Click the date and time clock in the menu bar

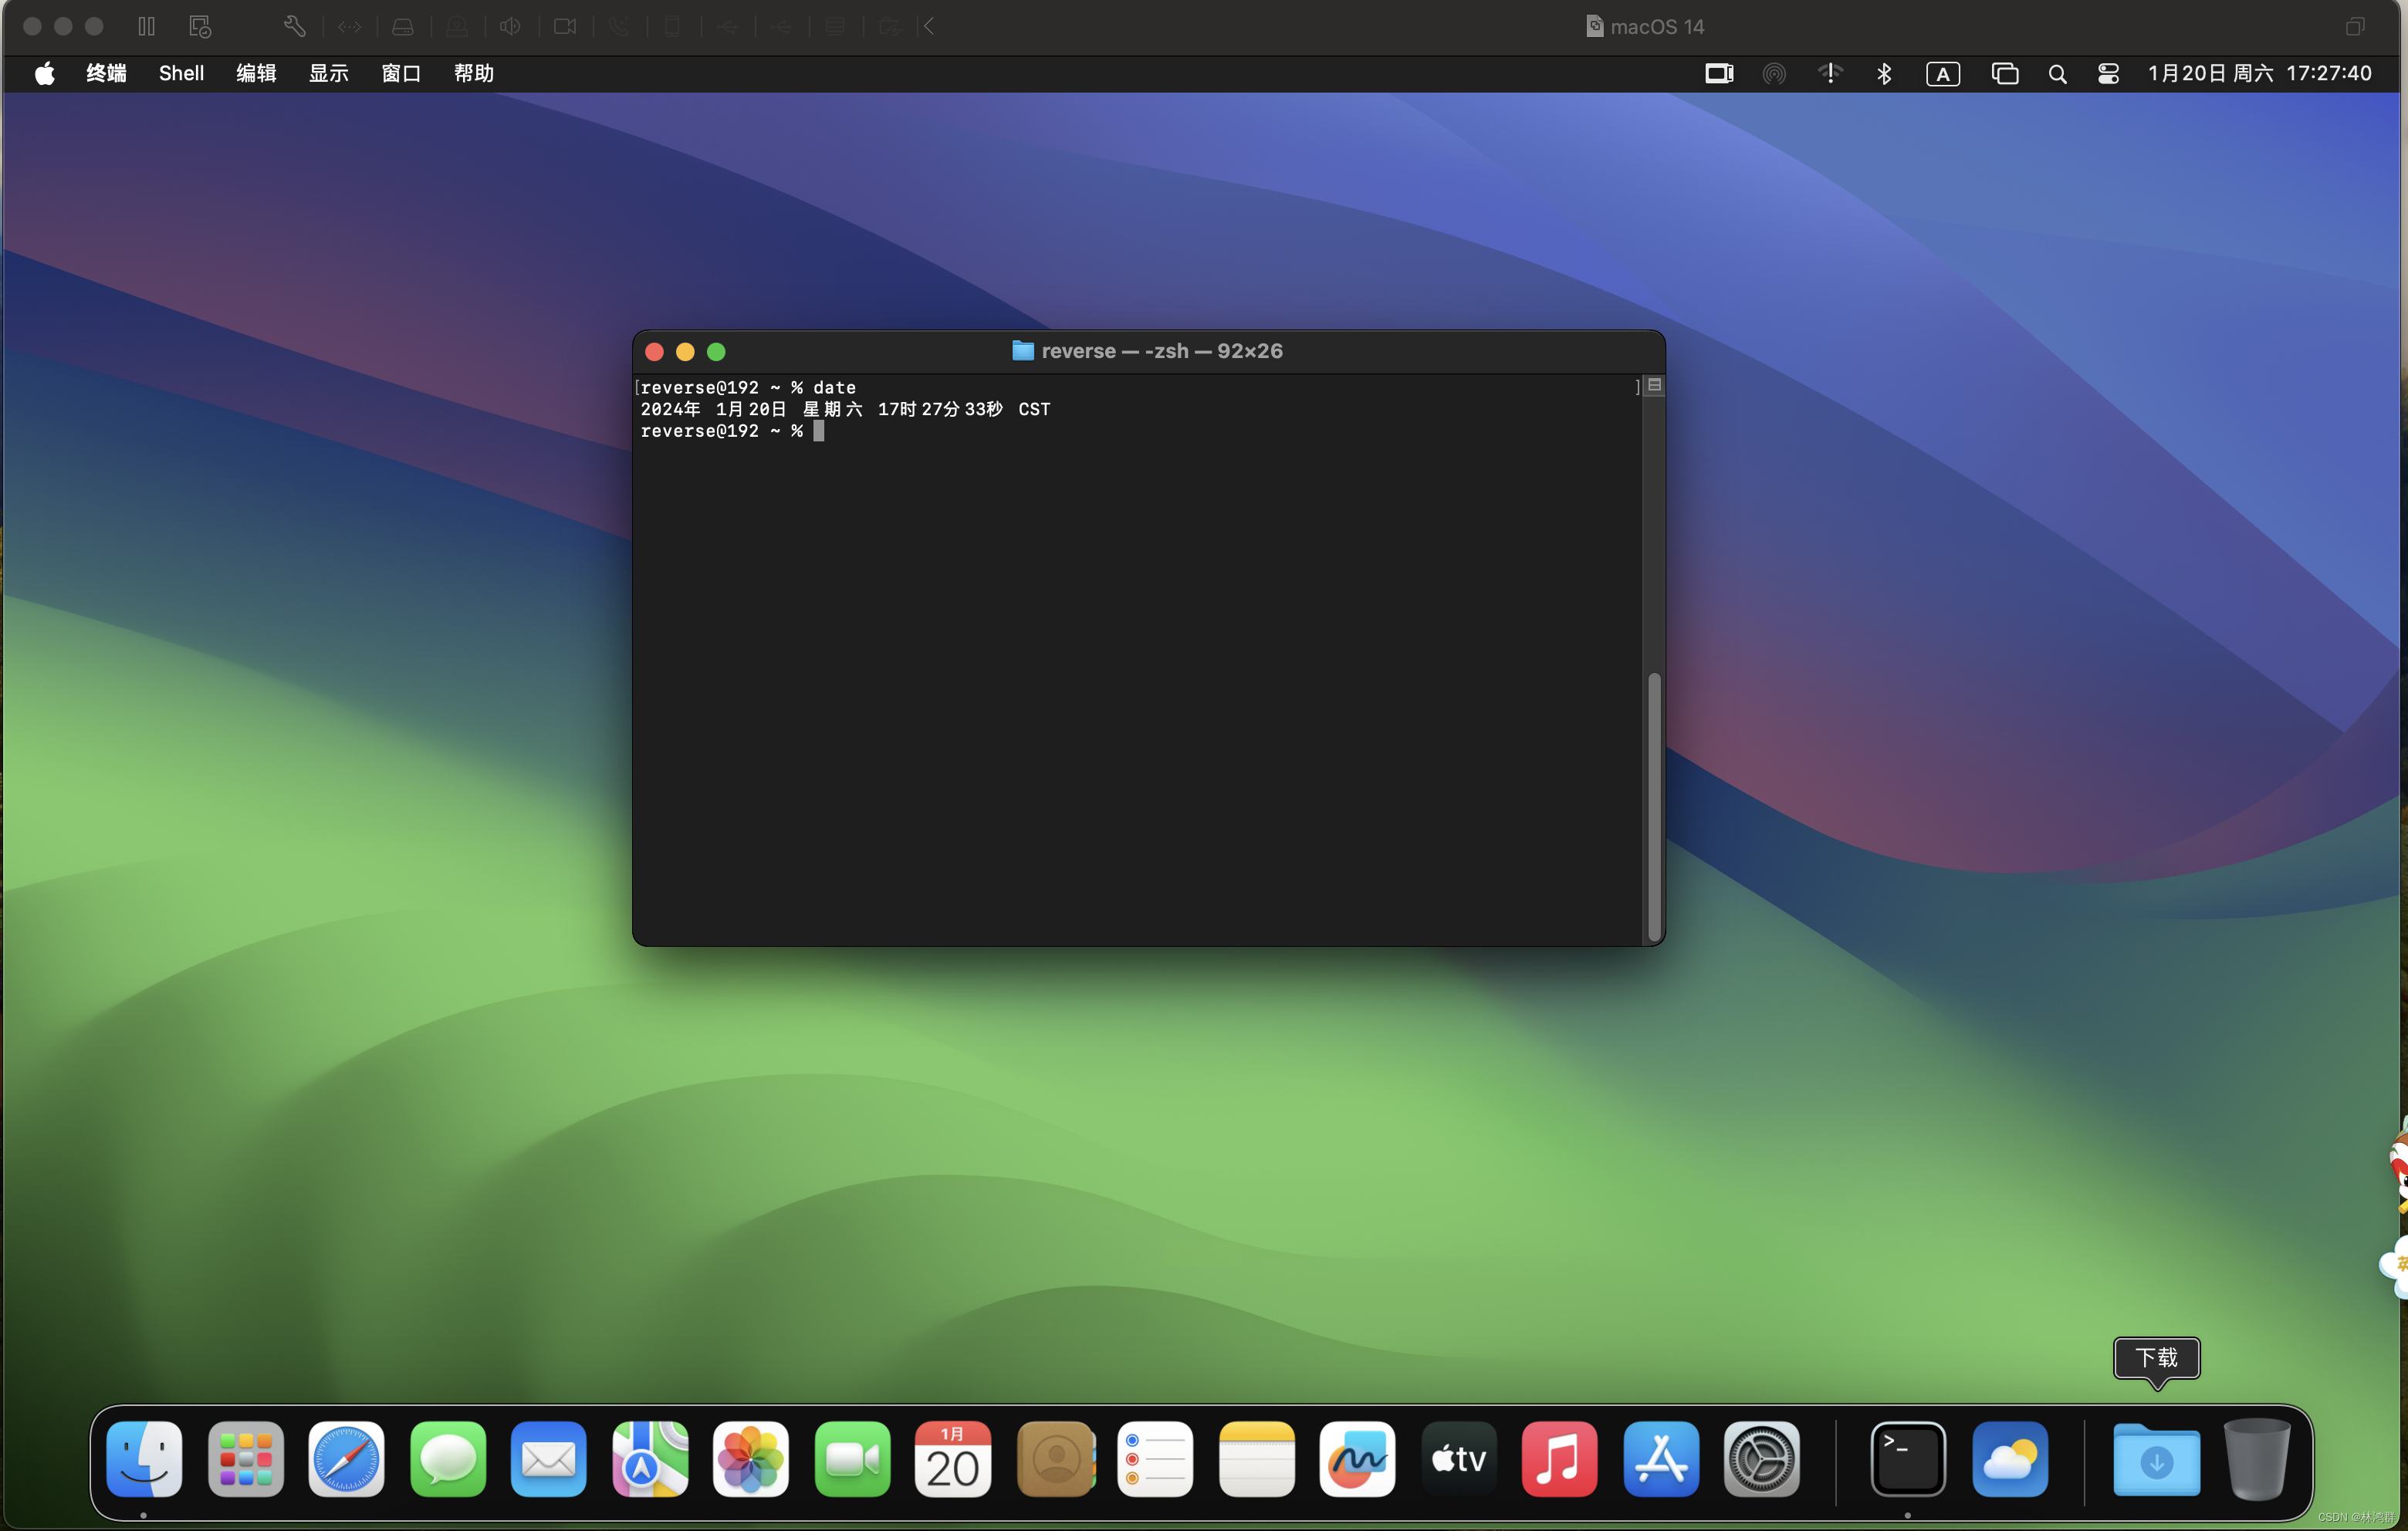[x=2259, y=74]
